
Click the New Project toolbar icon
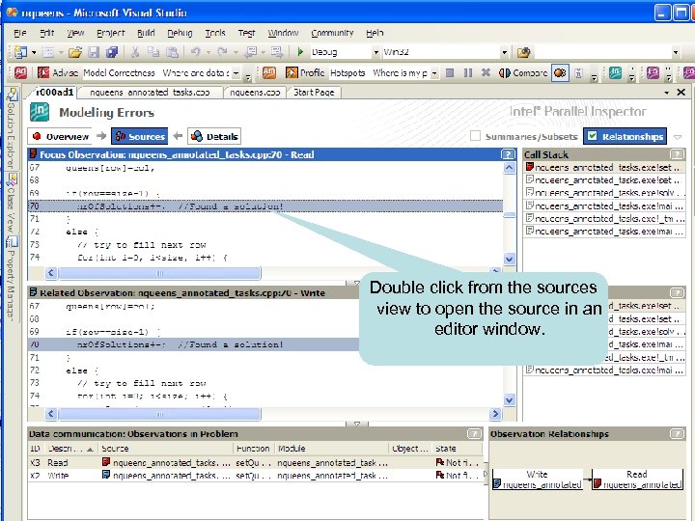point(20,52)
